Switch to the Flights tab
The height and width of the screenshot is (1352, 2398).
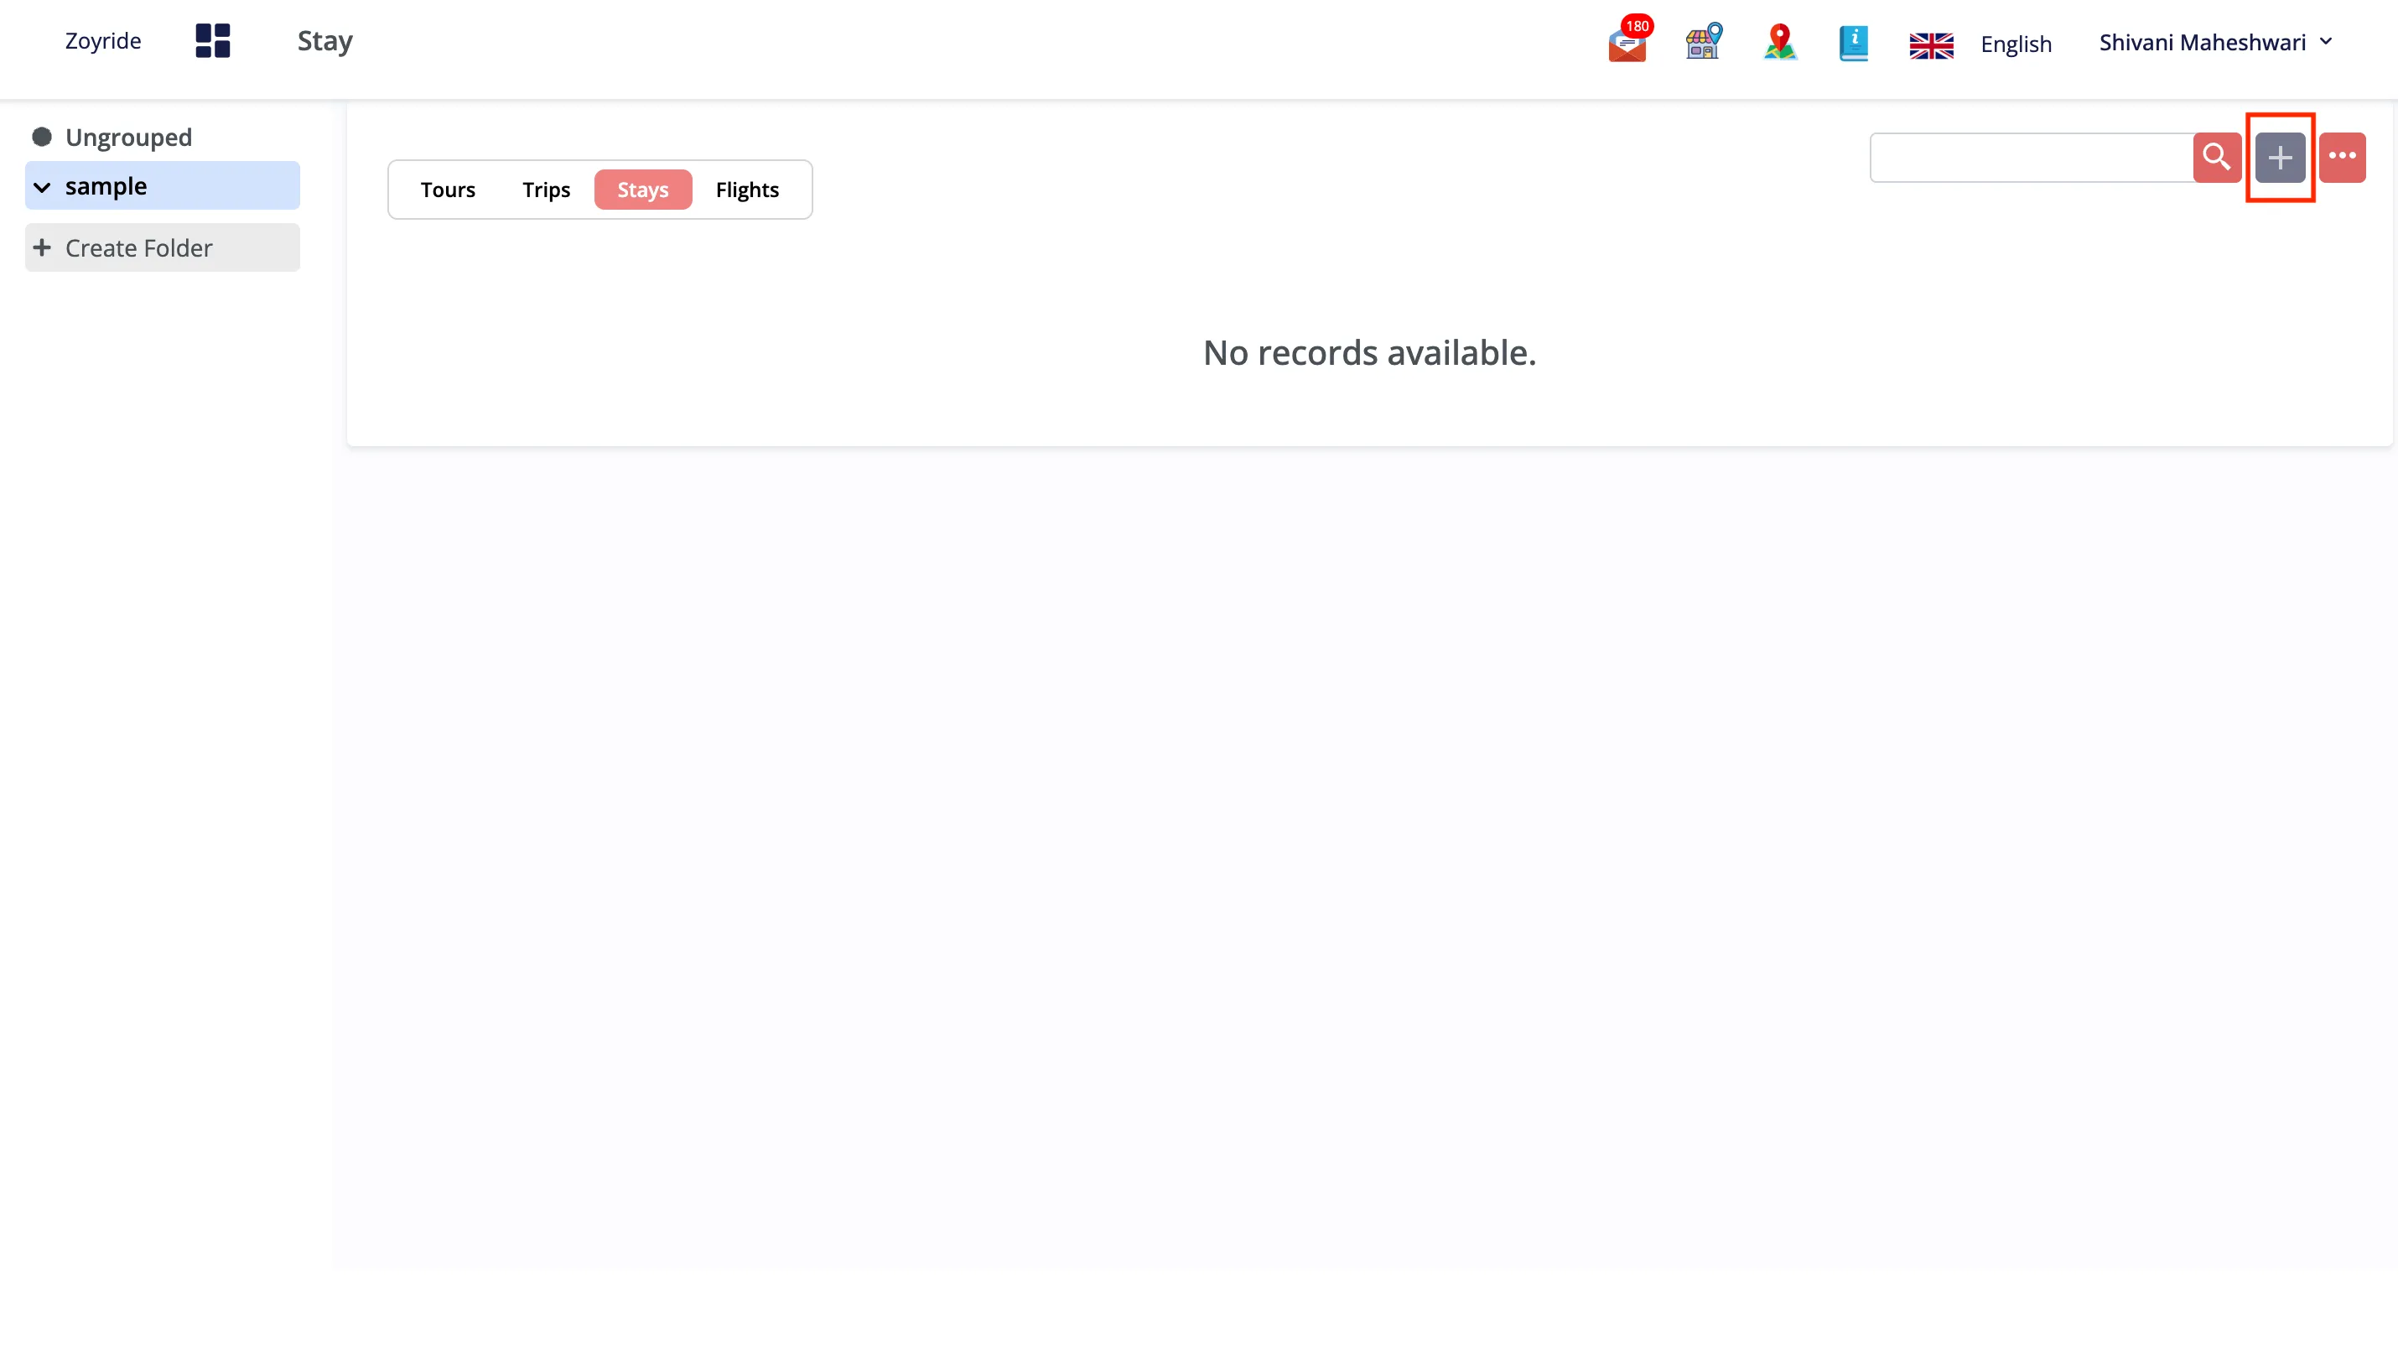coord(748,190)
